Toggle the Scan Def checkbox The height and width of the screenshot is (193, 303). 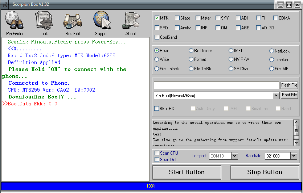point(157,160)
